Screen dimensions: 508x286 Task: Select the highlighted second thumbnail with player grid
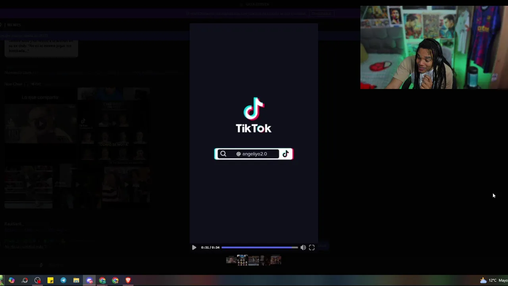(242, 260)
